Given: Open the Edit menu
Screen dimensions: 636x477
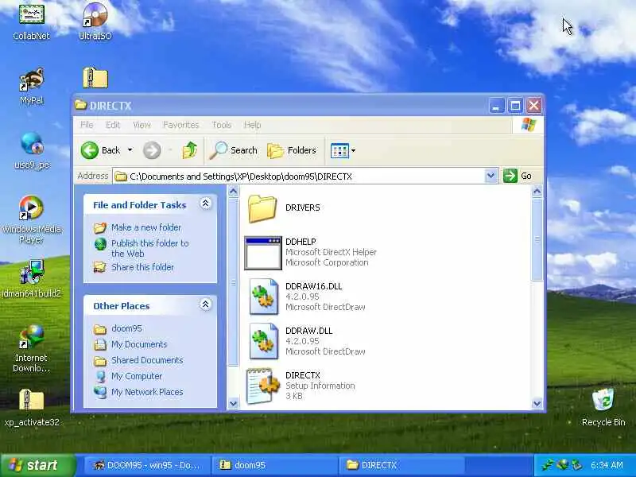Looking at the screenshot, I should [113, 125].
